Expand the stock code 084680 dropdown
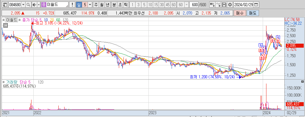The height and width of the screenshot is (117, 305). (23, 4)
